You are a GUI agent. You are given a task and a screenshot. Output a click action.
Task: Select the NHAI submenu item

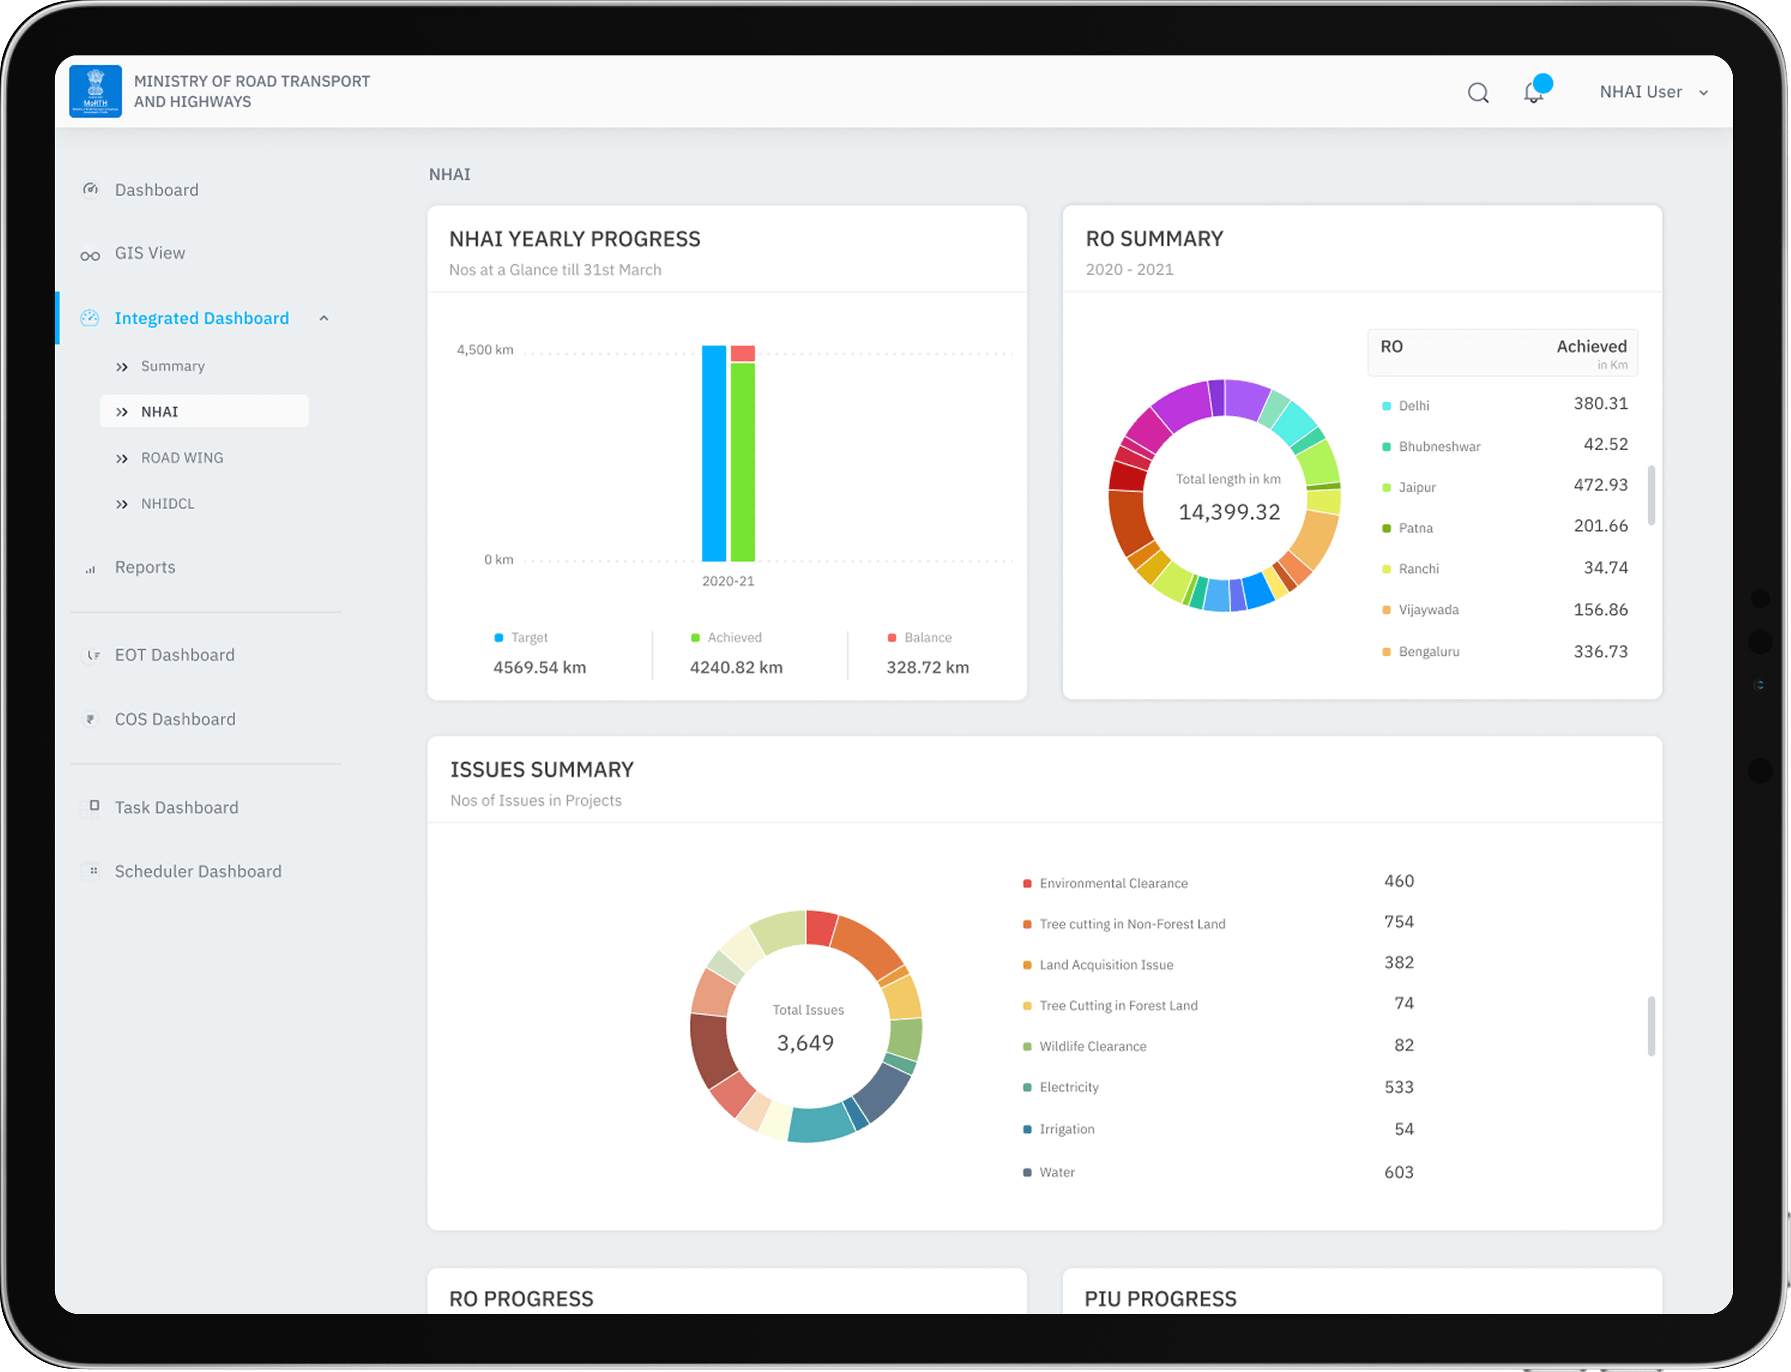point(204,411)
